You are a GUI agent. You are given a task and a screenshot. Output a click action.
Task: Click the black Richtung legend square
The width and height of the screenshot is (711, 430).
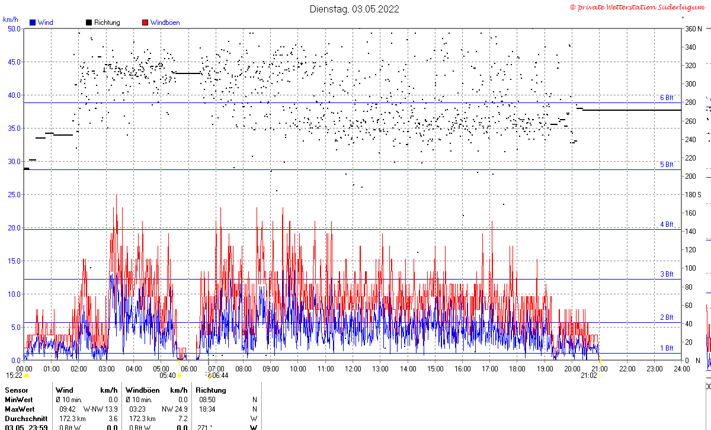coord(89,23)
